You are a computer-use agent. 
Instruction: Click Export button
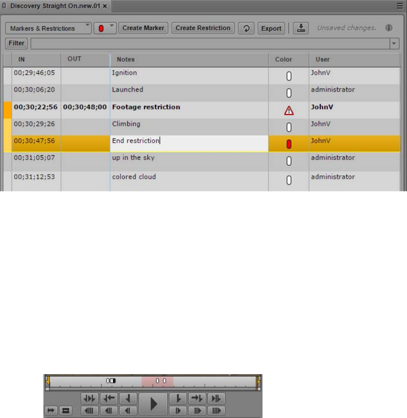(x=271, y=28)
